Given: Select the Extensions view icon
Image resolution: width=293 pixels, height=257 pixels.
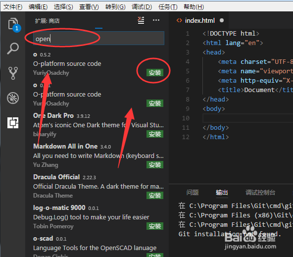Looking at the screenshot, I should (13, 123).
